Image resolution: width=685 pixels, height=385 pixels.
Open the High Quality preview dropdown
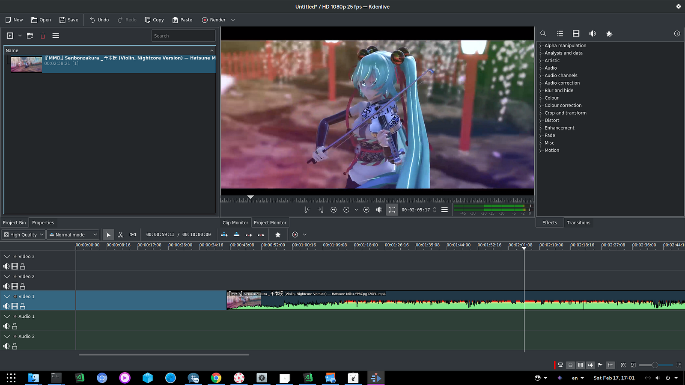point(24,234)
